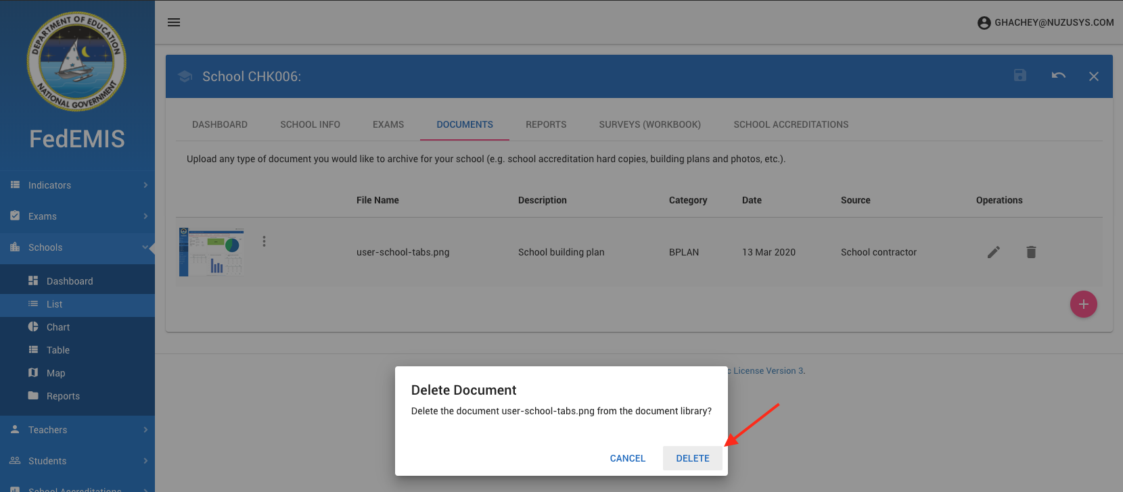Switch to the School Info tab

tap(310, 124)
